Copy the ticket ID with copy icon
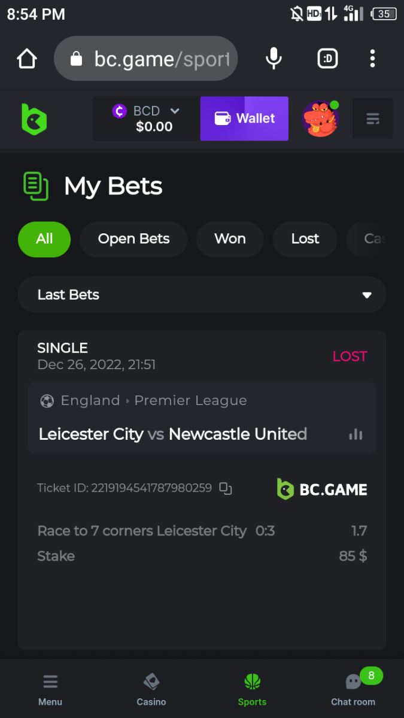 pos(226,488)
